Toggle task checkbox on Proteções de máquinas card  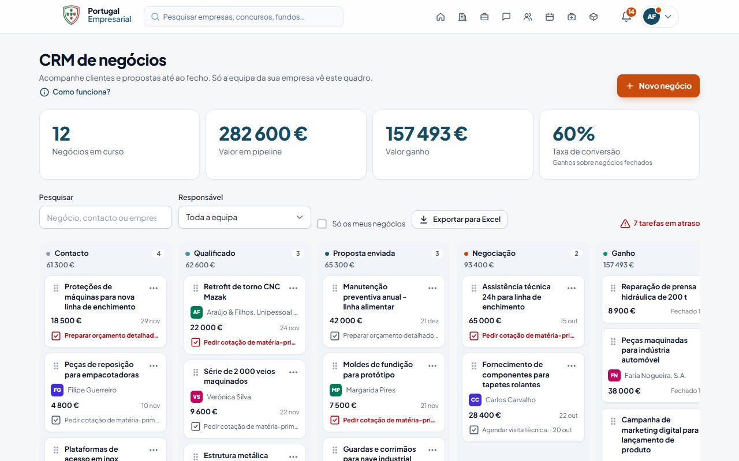click(56, 335)
